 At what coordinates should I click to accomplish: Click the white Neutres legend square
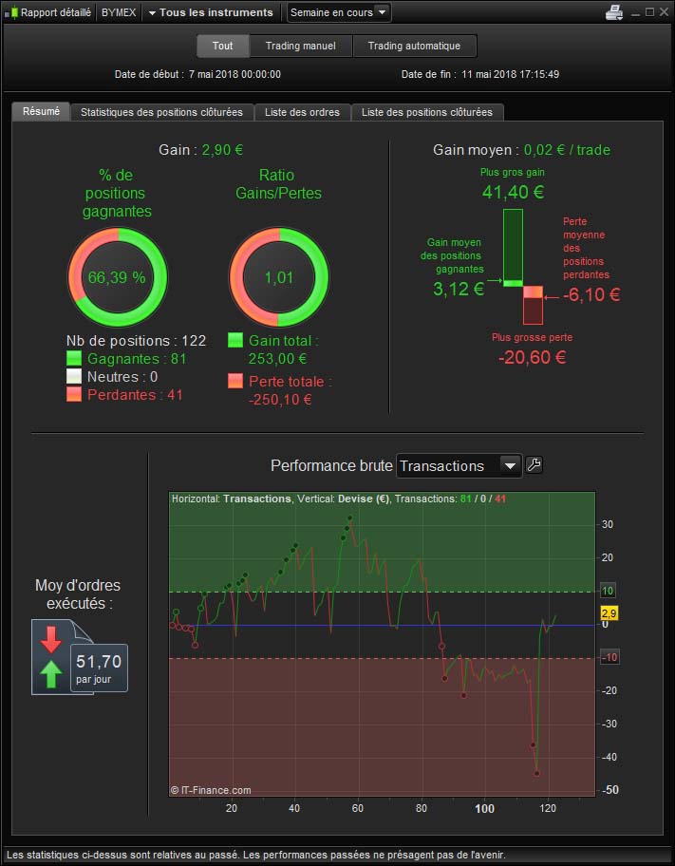[x=75, y=377]
